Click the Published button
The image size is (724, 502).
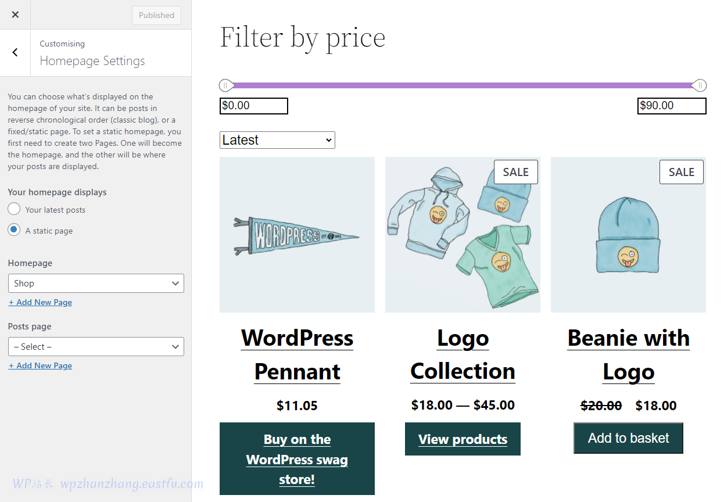[156, 15]
